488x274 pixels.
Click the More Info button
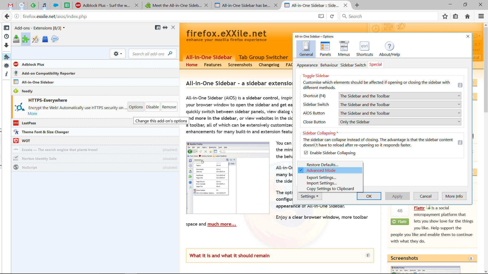(454, 196)
